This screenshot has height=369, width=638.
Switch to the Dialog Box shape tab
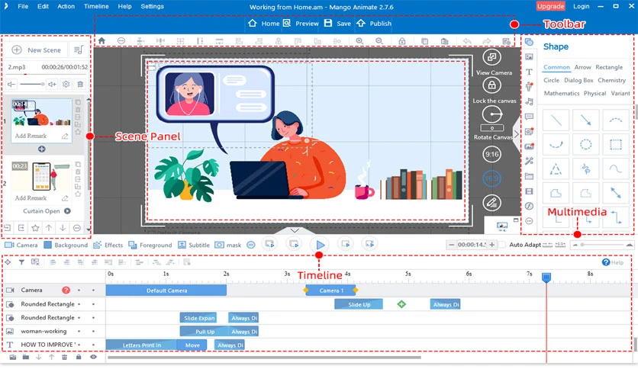coord(578,80)
